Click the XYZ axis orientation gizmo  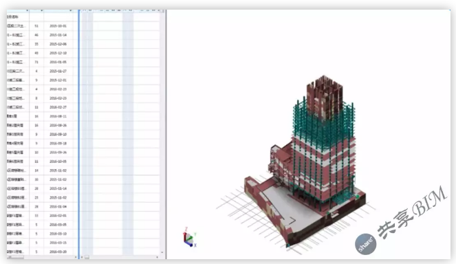pyautogui.click(x=190, y=238)
